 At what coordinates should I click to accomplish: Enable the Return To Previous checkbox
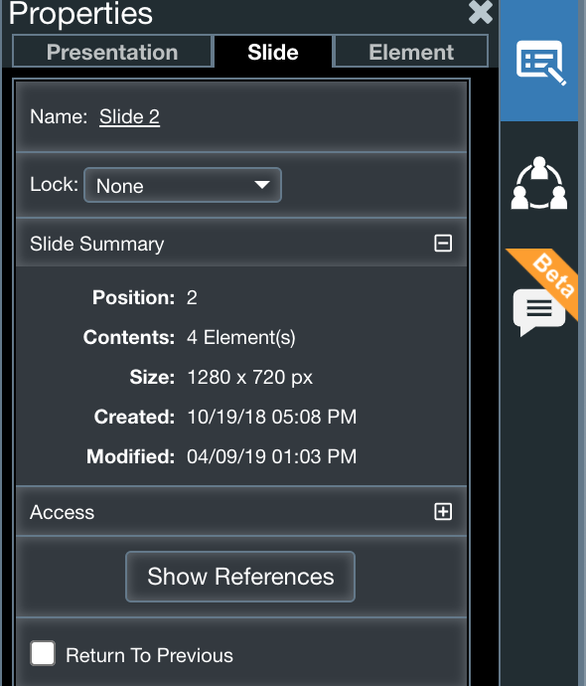click(x=43, y=653)
